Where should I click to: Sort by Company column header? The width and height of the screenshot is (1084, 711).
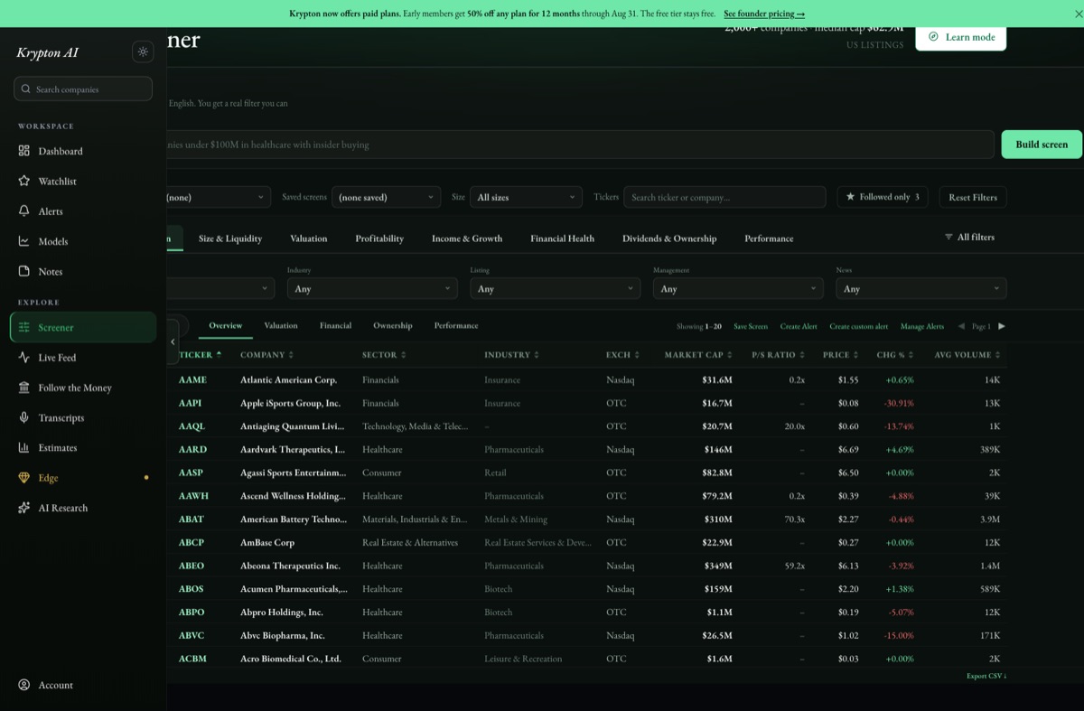point(266,354)
